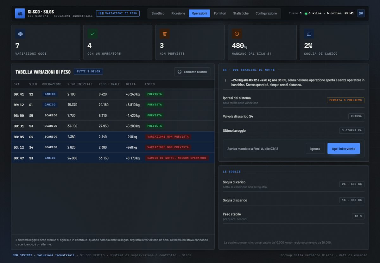
Task: Click the clock icon on silo S4 card
Action: [237, 34]
